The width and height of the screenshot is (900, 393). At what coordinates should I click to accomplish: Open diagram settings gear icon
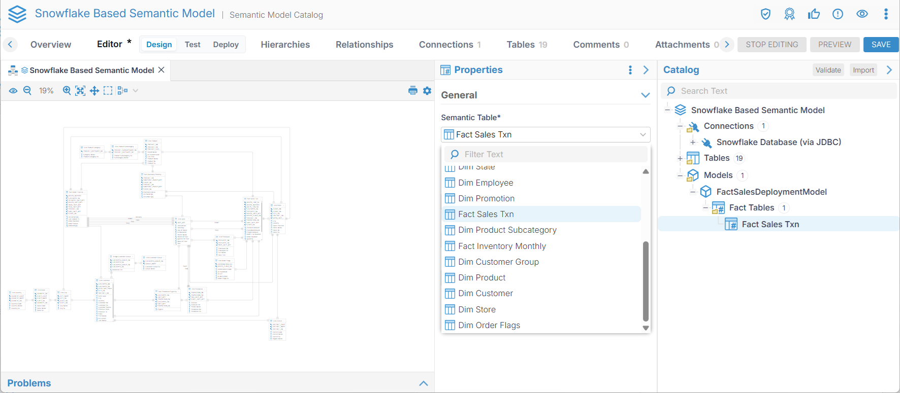point(427,91)
